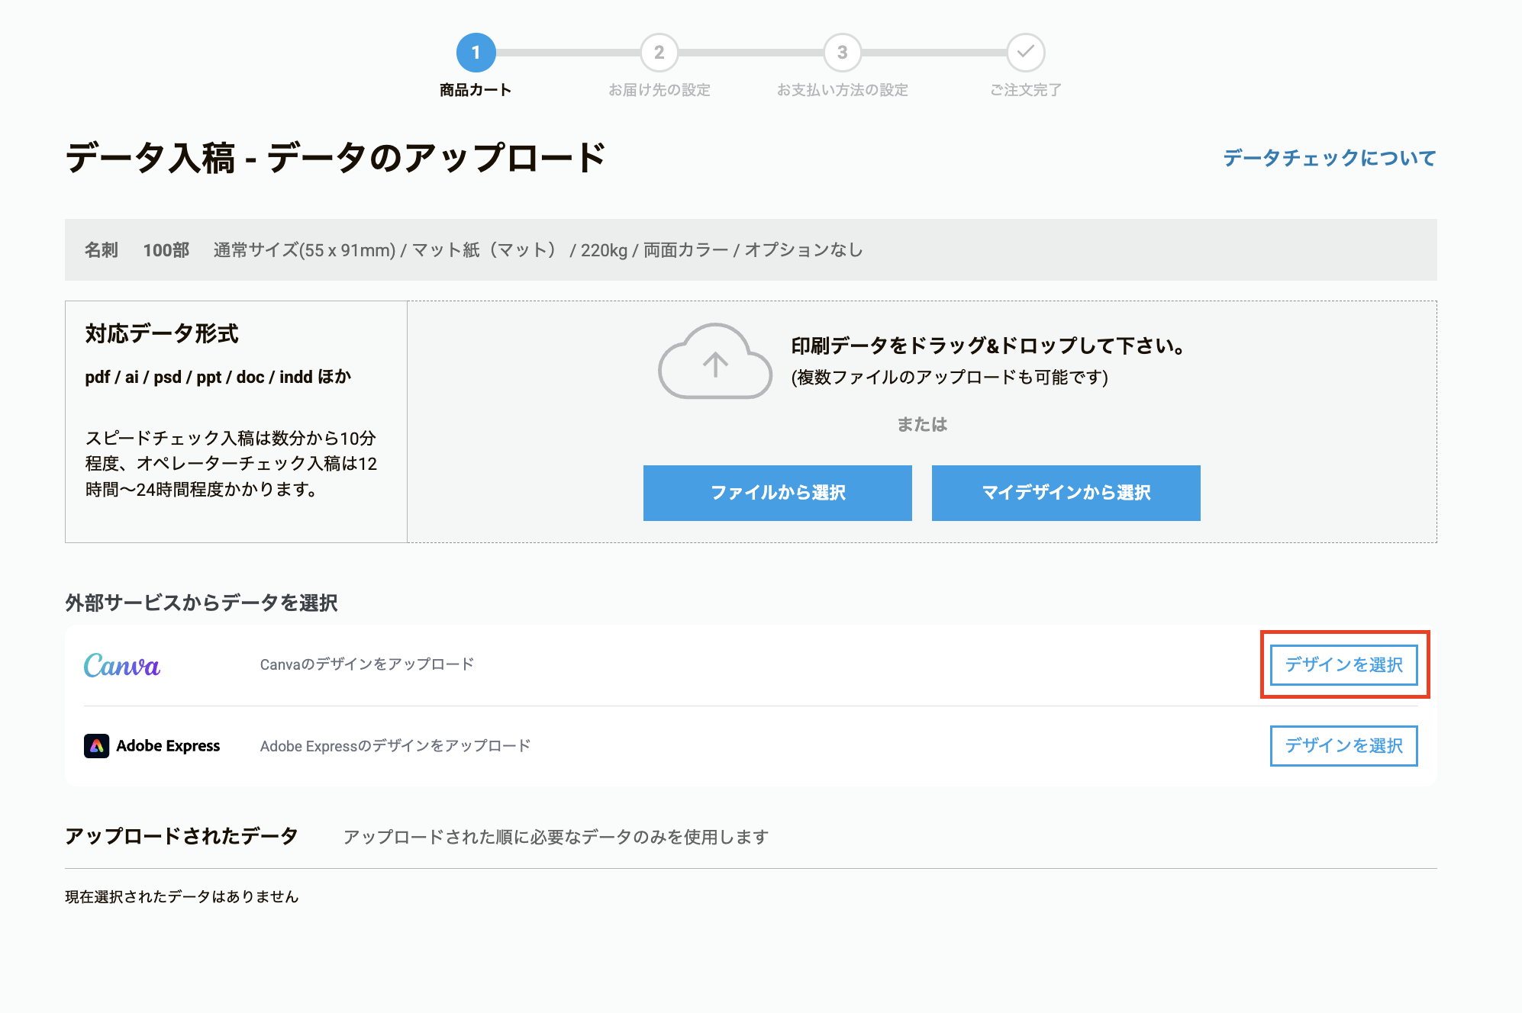1522x1013 pixels.
Task: Click the お届け先の設定 step label
Action: click(x=659, y=90)
